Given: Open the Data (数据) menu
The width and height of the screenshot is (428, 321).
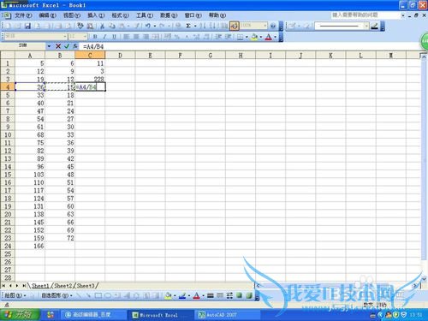Looking at the screenshot, I should [169, 15].
